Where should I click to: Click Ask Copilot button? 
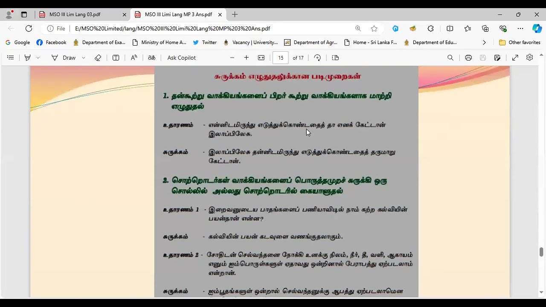tap(181, 58)
